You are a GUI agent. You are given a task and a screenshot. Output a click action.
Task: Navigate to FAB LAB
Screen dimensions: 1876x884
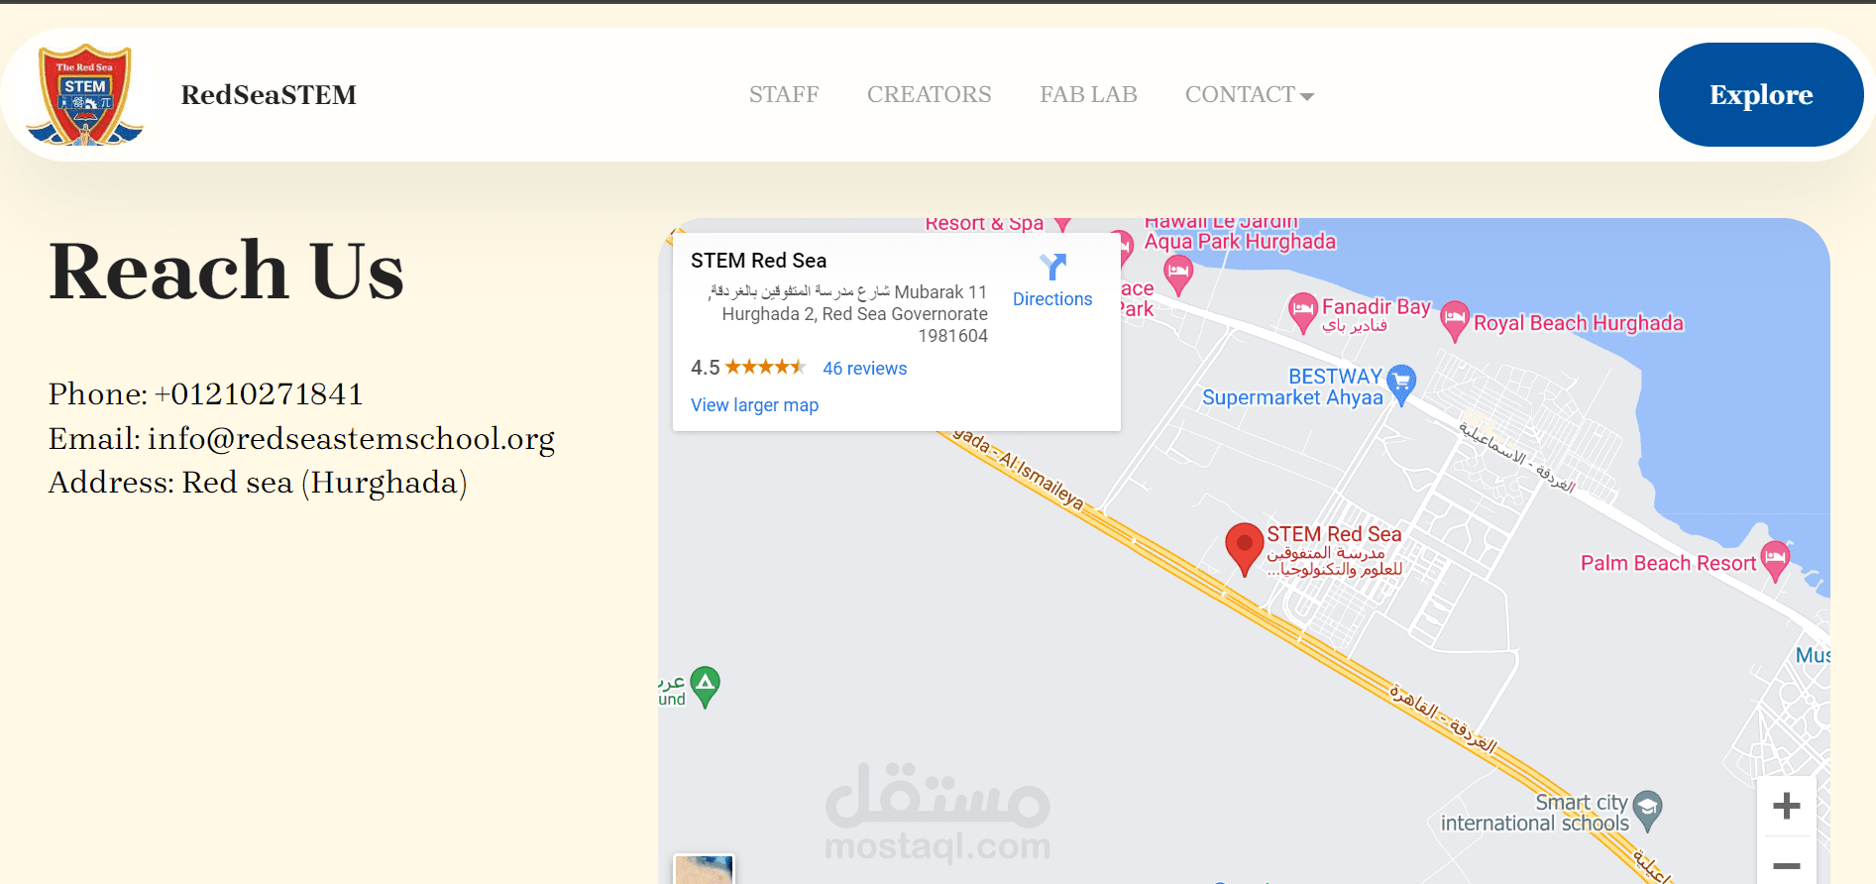[x=1088, y=94]
